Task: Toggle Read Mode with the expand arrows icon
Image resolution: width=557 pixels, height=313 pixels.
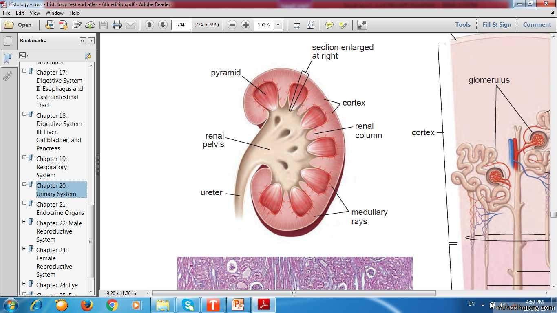Action: coord(362,25)
